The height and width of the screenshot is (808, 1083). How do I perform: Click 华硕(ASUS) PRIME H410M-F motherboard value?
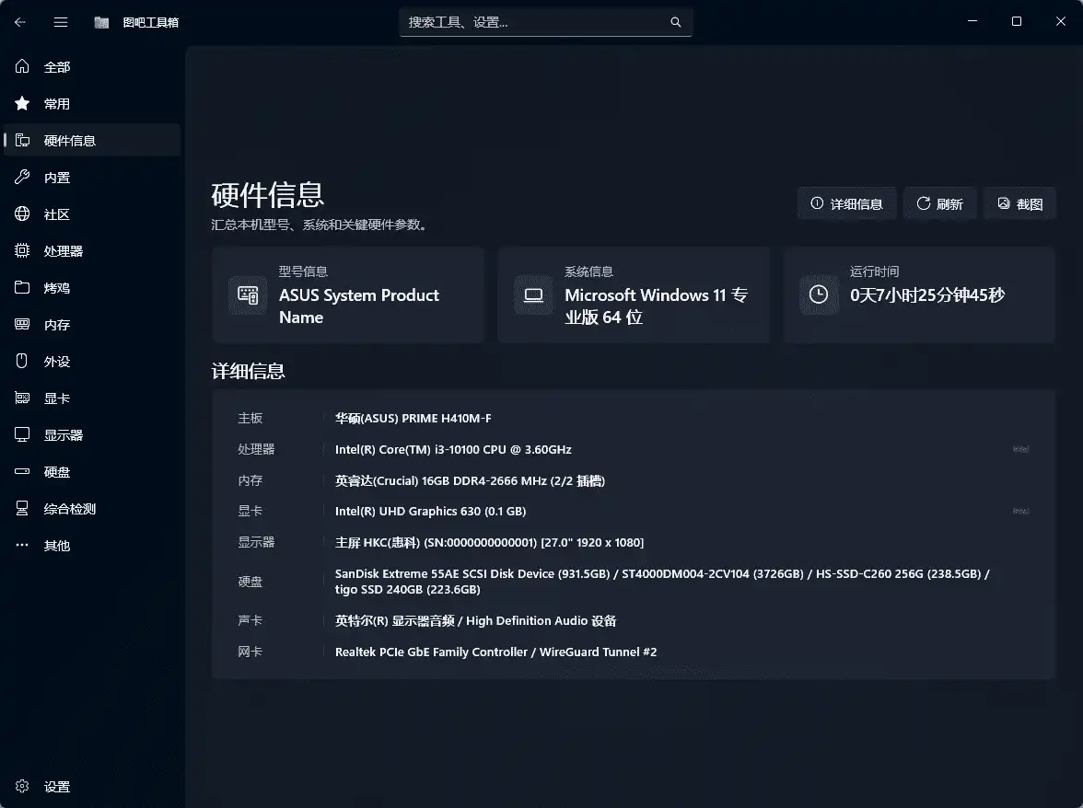point(413,418)
